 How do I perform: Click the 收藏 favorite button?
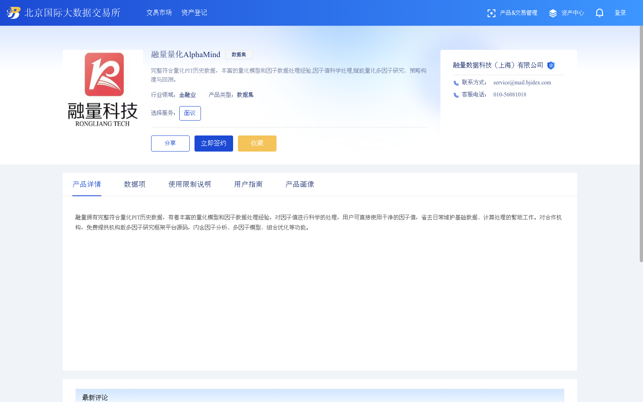tap(257, 144)
